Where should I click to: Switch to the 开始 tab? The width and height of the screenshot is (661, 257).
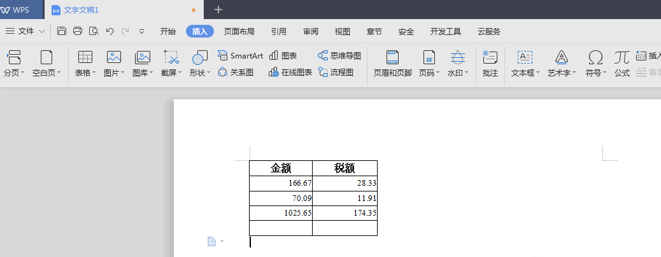[168, 31]
